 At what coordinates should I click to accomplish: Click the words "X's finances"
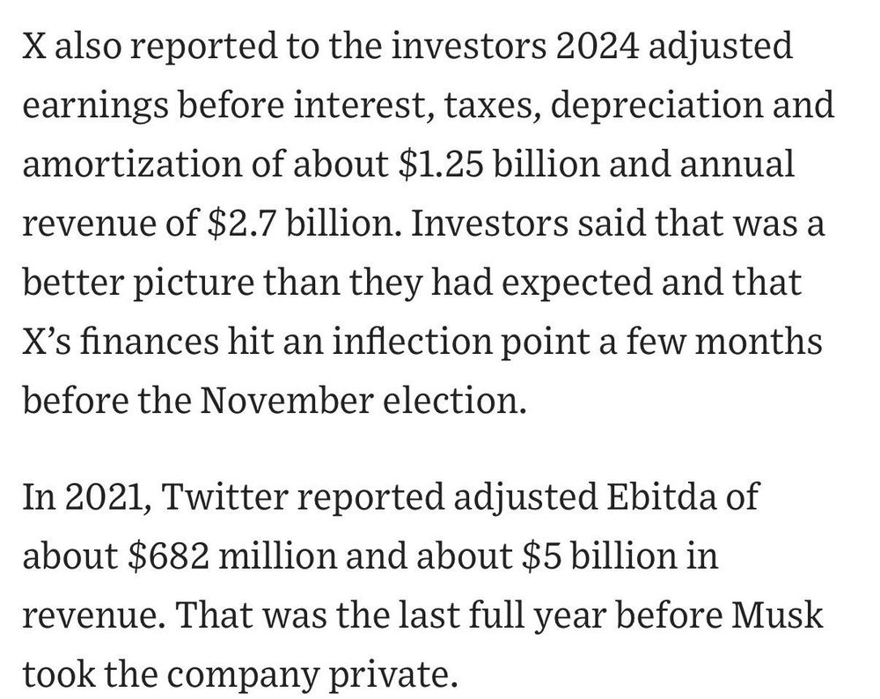pyautogui.click(x=120, y=342)
